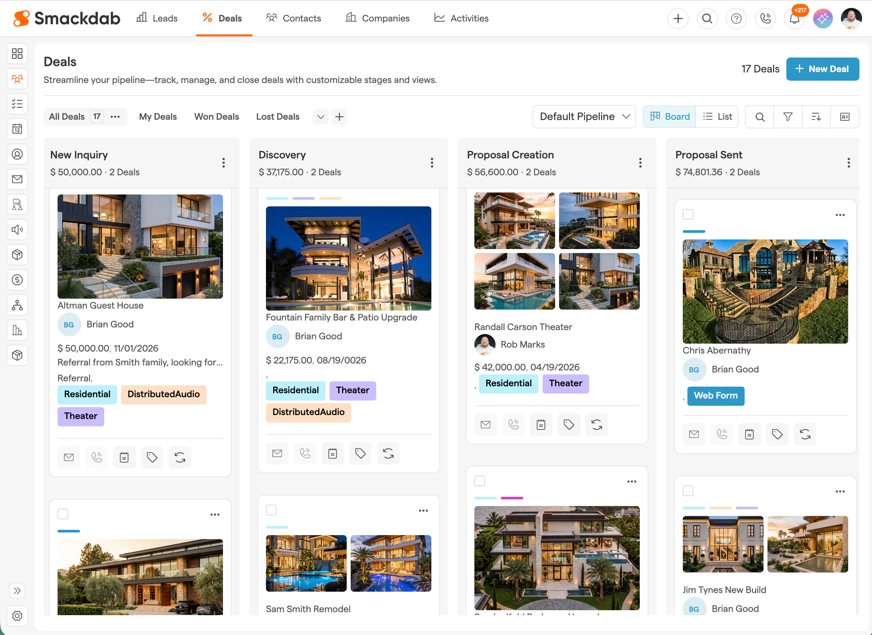Go to the Contacts tab
Screen dimensions: 872x635
294,19
